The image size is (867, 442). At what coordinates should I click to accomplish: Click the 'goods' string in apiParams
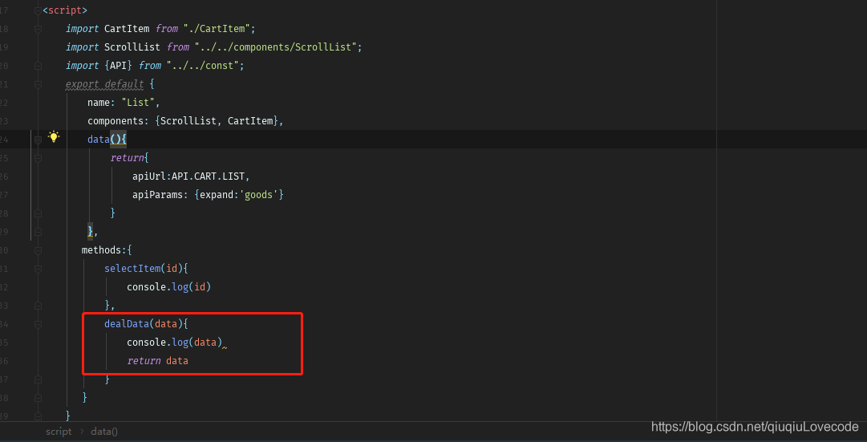tap(258, 195)
